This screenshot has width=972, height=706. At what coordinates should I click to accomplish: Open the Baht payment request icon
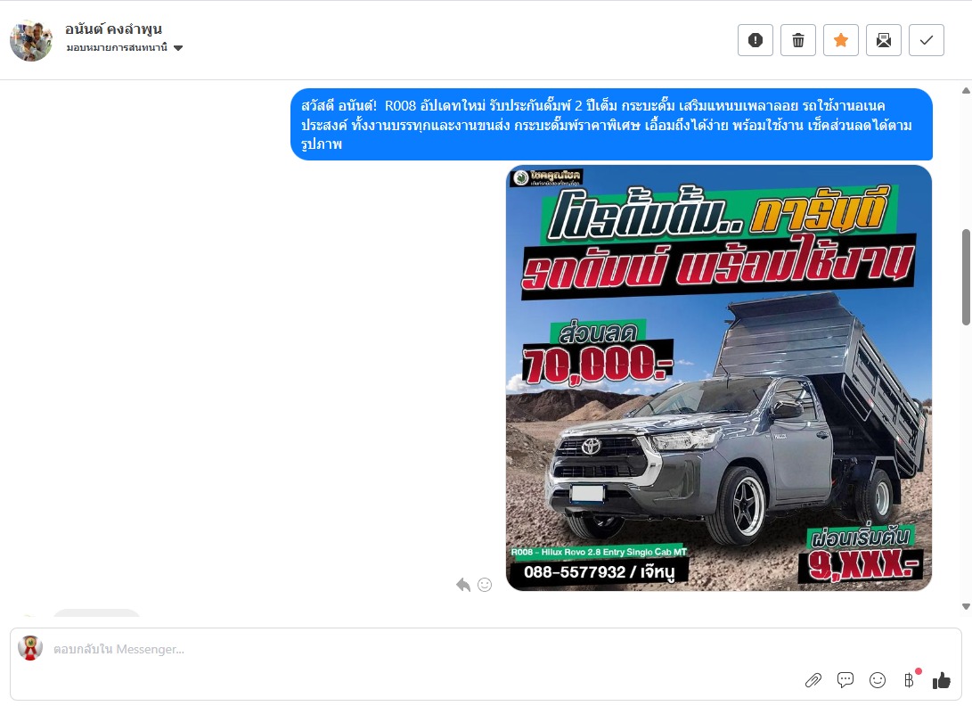coord(909,680)
